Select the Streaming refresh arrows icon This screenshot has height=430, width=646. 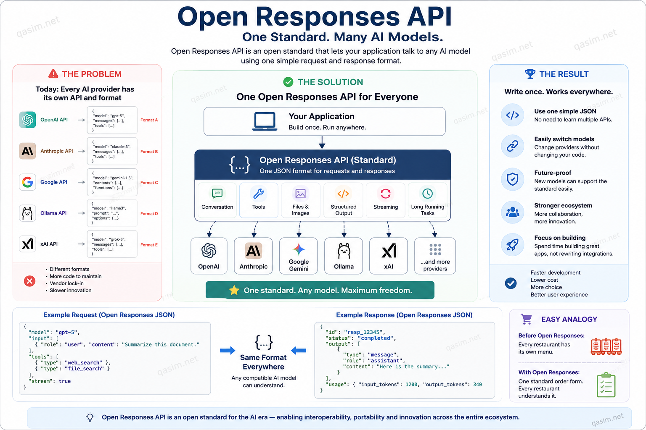coord(386,194)
